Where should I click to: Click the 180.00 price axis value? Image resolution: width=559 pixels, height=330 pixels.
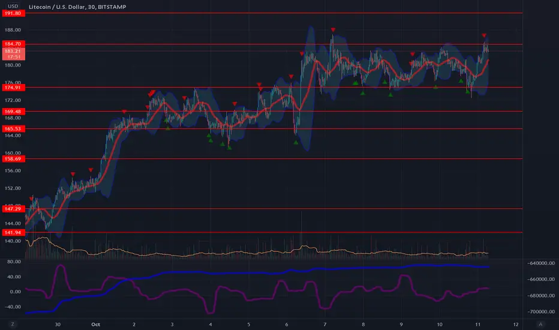coord(13,65)
